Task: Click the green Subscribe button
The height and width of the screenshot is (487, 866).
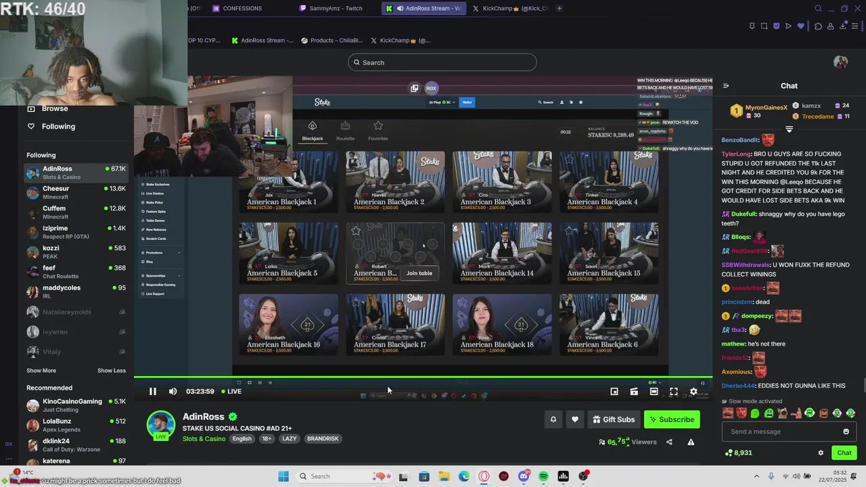Action: (672, 419)
